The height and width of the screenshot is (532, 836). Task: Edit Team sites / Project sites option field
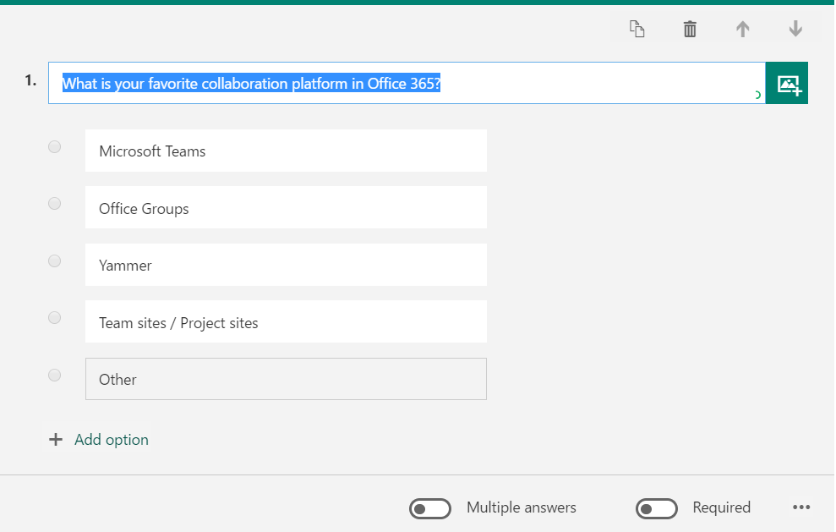coord(286,321)
